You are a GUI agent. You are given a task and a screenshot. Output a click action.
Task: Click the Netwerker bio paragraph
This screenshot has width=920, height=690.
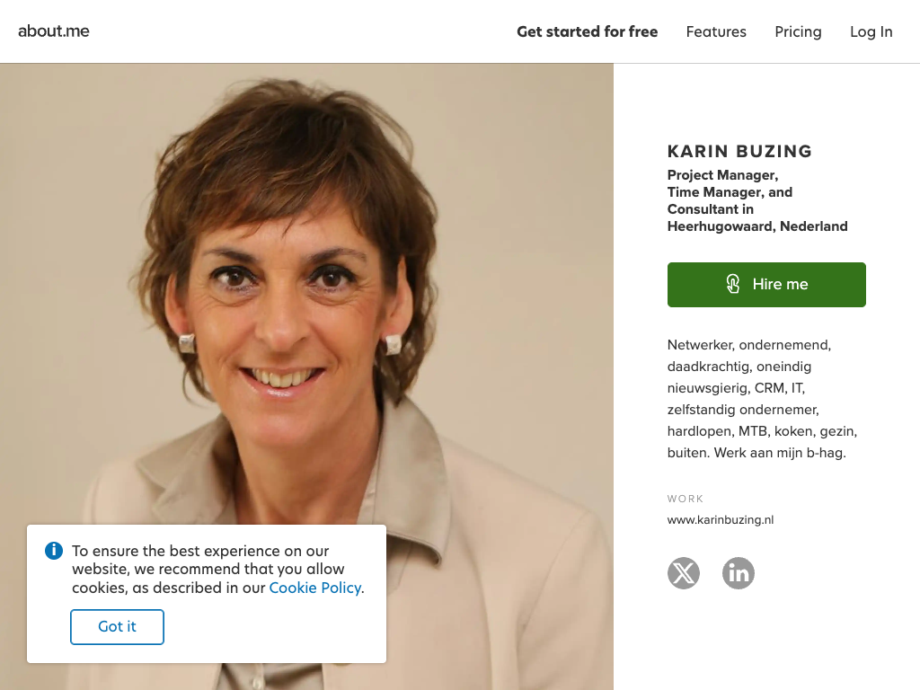(762, 399)
